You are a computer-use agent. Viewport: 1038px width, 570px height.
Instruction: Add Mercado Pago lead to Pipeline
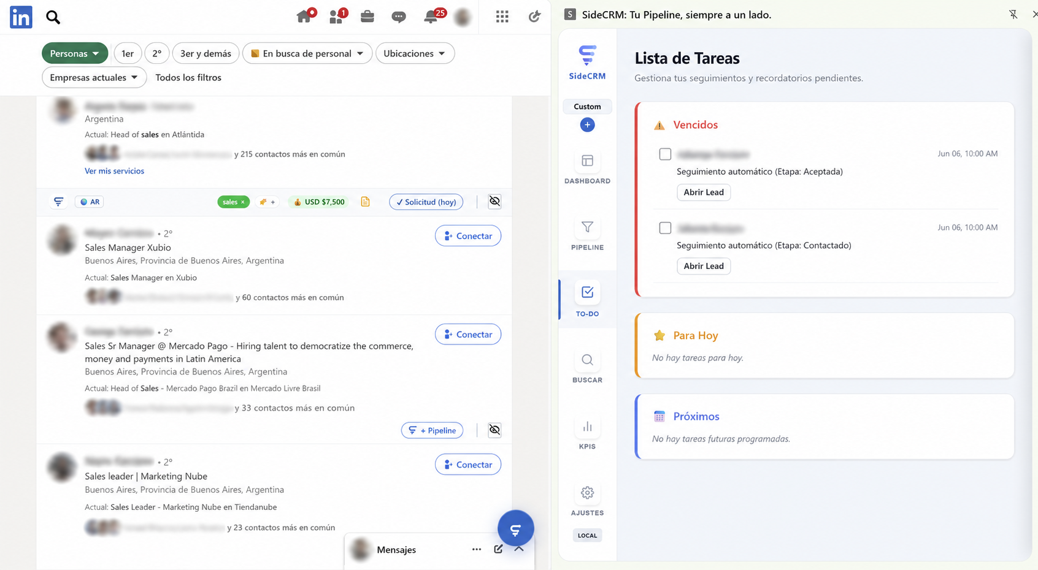point(433,430)
